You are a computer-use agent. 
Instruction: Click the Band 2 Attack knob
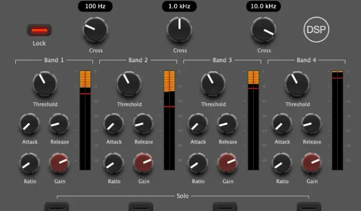click(x=114, y=124)
